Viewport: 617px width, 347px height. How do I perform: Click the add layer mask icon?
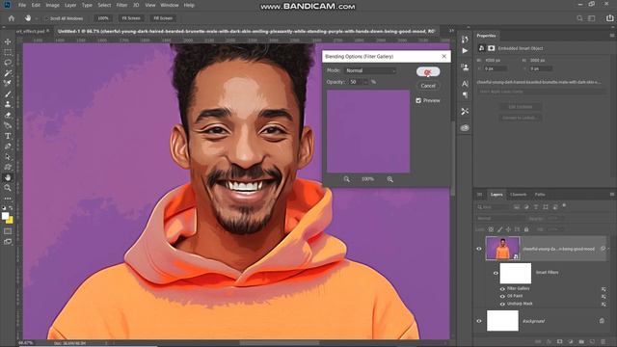(559, 342)
